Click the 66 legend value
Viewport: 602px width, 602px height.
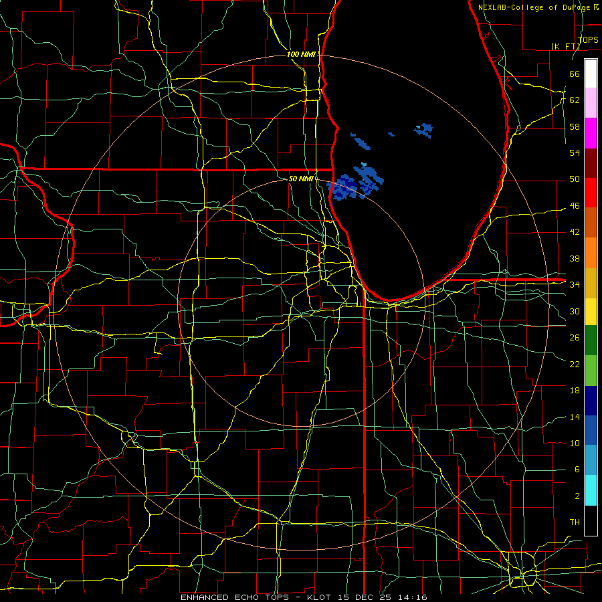click(x=575, y=74)
